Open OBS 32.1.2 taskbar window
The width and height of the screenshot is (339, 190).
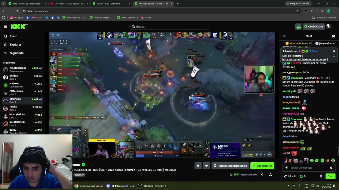(x=152, y=186)
